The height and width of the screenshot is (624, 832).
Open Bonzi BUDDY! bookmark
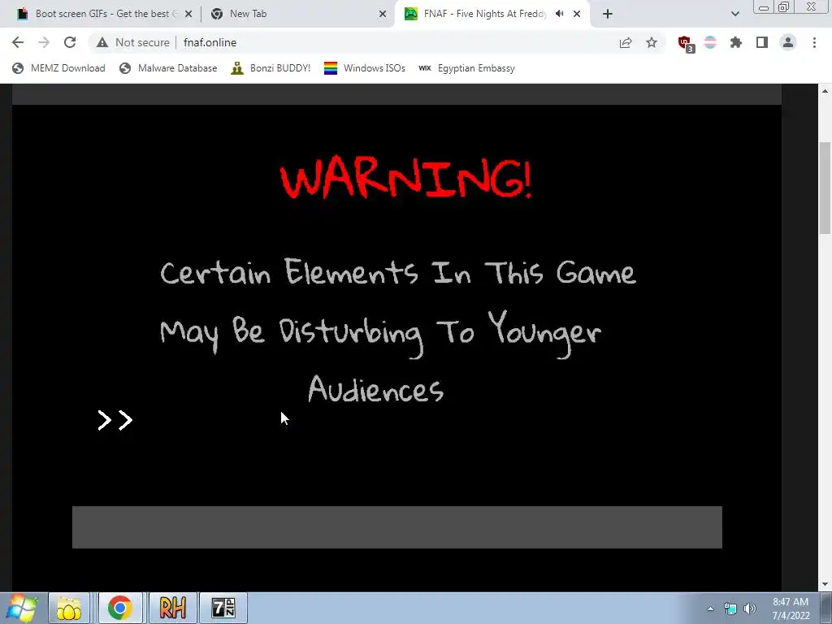coord(271,68)
